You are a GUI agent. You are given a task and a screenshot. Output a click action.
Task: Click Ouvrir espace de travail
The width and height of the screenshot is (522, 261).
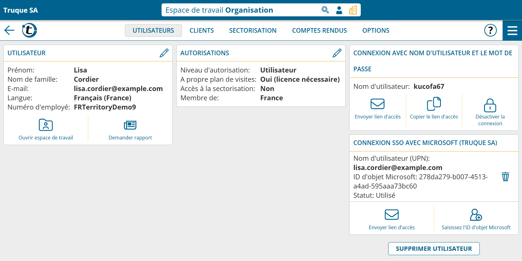46,130
